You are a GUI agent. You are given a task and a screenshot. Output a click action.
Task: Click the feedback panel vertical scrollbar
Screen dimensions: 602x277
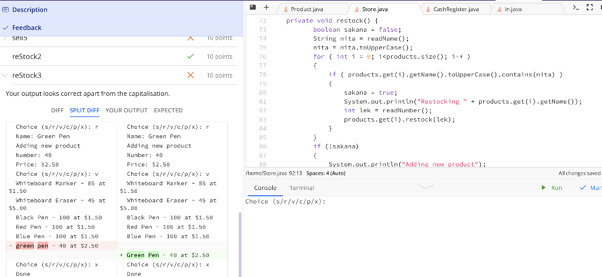point(240,244)
